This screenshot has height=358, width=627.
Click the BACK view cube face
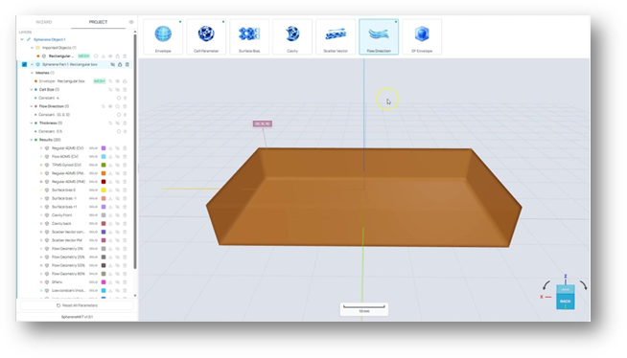pos(565,302)
